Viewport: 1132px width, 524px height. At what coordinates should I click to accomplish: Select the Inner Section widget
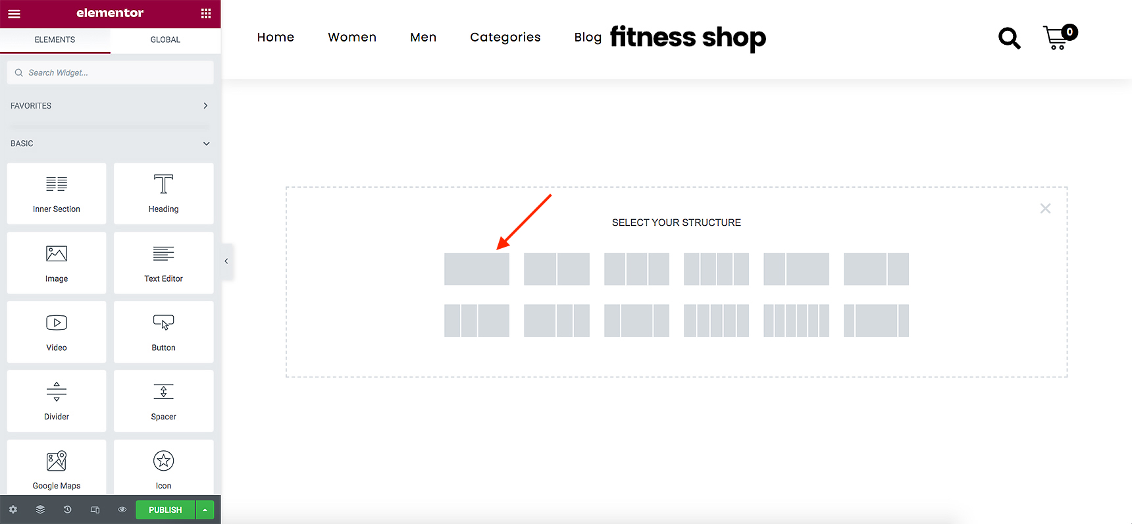[57, 194]
